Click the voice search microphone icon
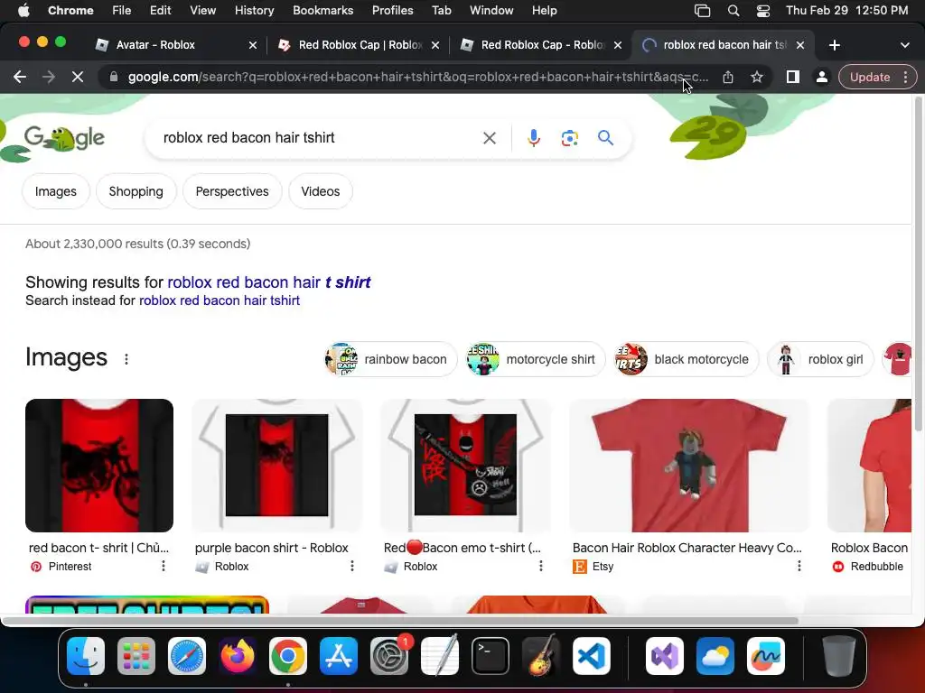Image resolution: width=925 pixels, height=693 pixels. tap(533, 138)
